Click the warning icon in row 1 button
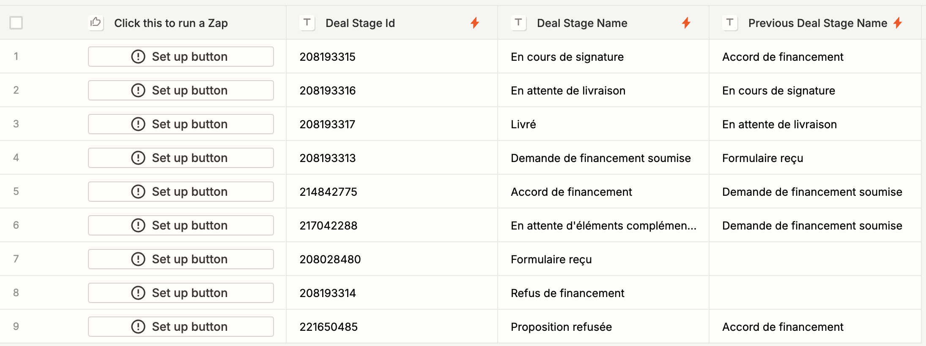 coord(138,57)
